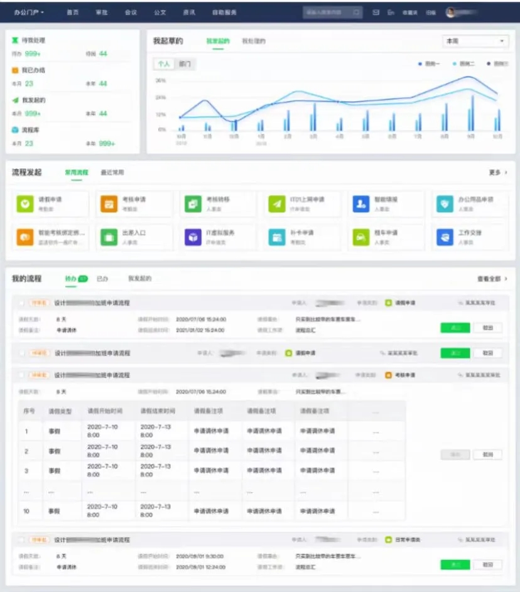Expand the 办公门户 portal dropdown
The width and height of the screenshot is (520, 592).
29,12
